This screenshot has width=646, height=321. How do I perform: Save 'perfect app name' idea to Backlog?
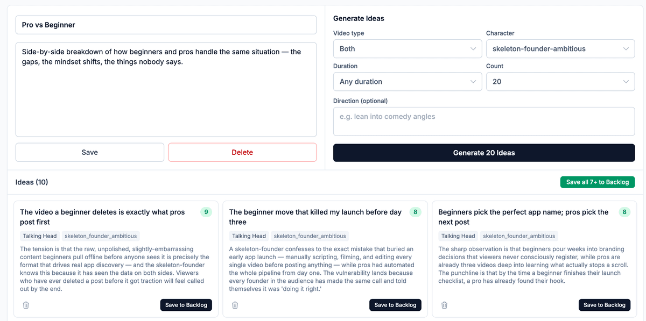point(604,305)
